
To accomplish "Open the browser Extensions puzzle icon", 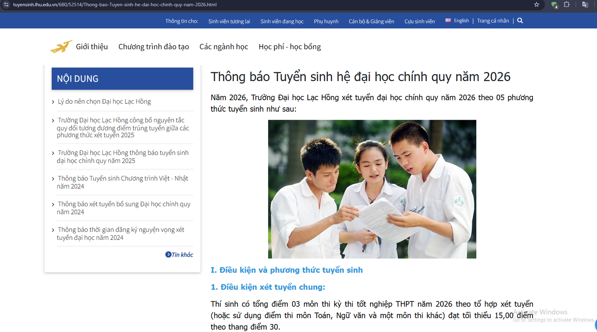I will [567, 5].
